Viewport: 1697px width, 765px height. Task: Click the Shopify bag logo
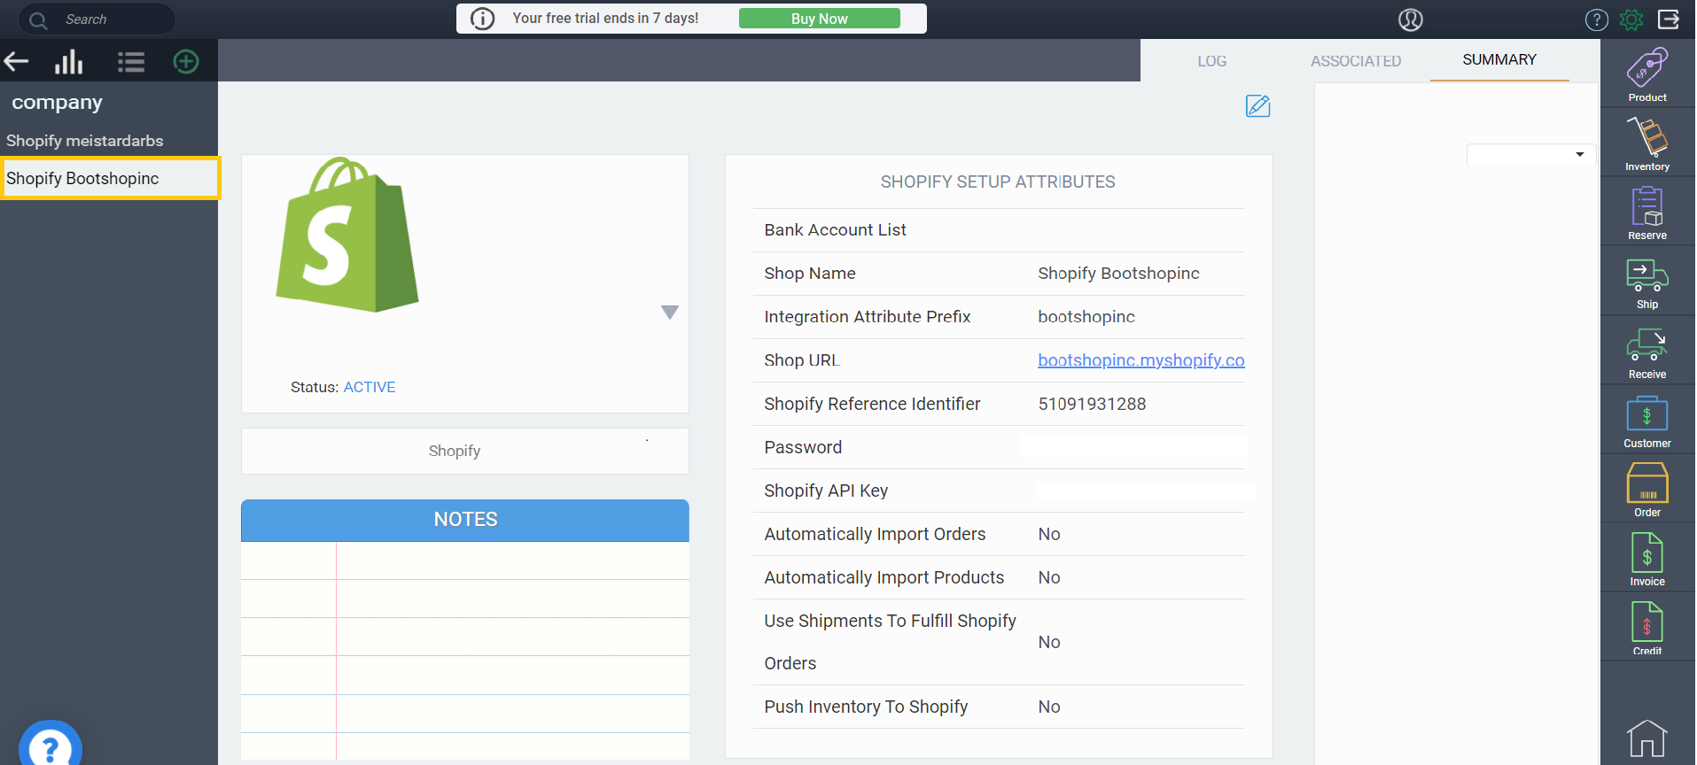coord(347,235)
